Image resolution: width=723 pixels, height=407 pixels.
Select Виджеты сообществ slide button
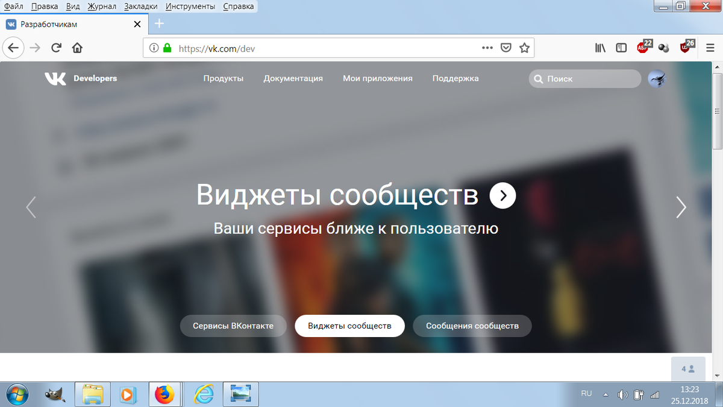[349, 326]
